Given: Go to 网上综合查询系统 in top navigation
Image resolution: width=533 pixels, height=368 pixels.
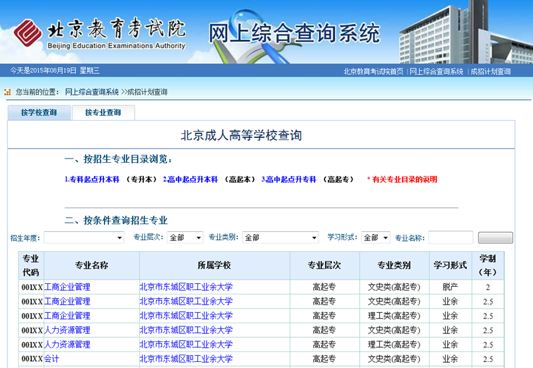Looking at the screenshot, I should tap(436, 72).
